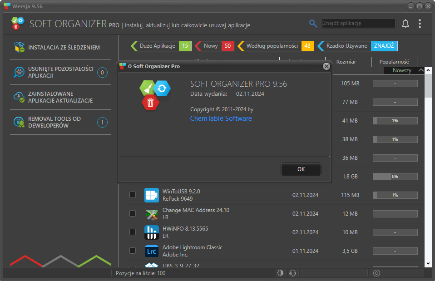Click the WinToUSB application icon

152,195
